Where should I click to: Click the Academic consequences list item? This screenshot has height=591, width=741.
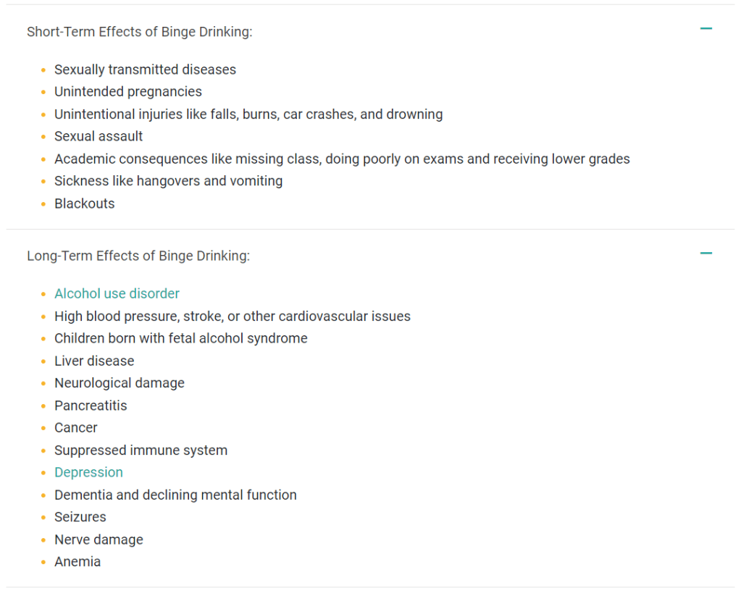342,159
